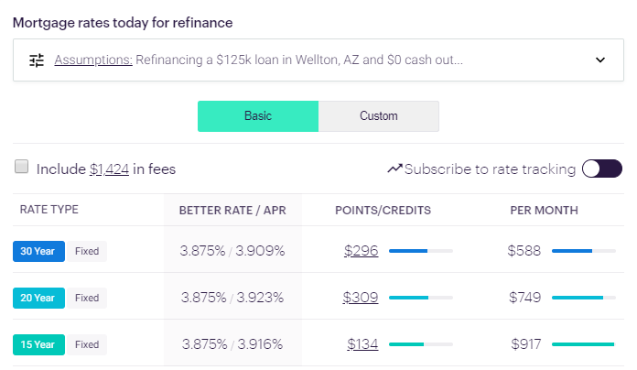Expand the assumptions dropdown chevron
This screenshot has width=637, height=370.
[x=600, y=60]
